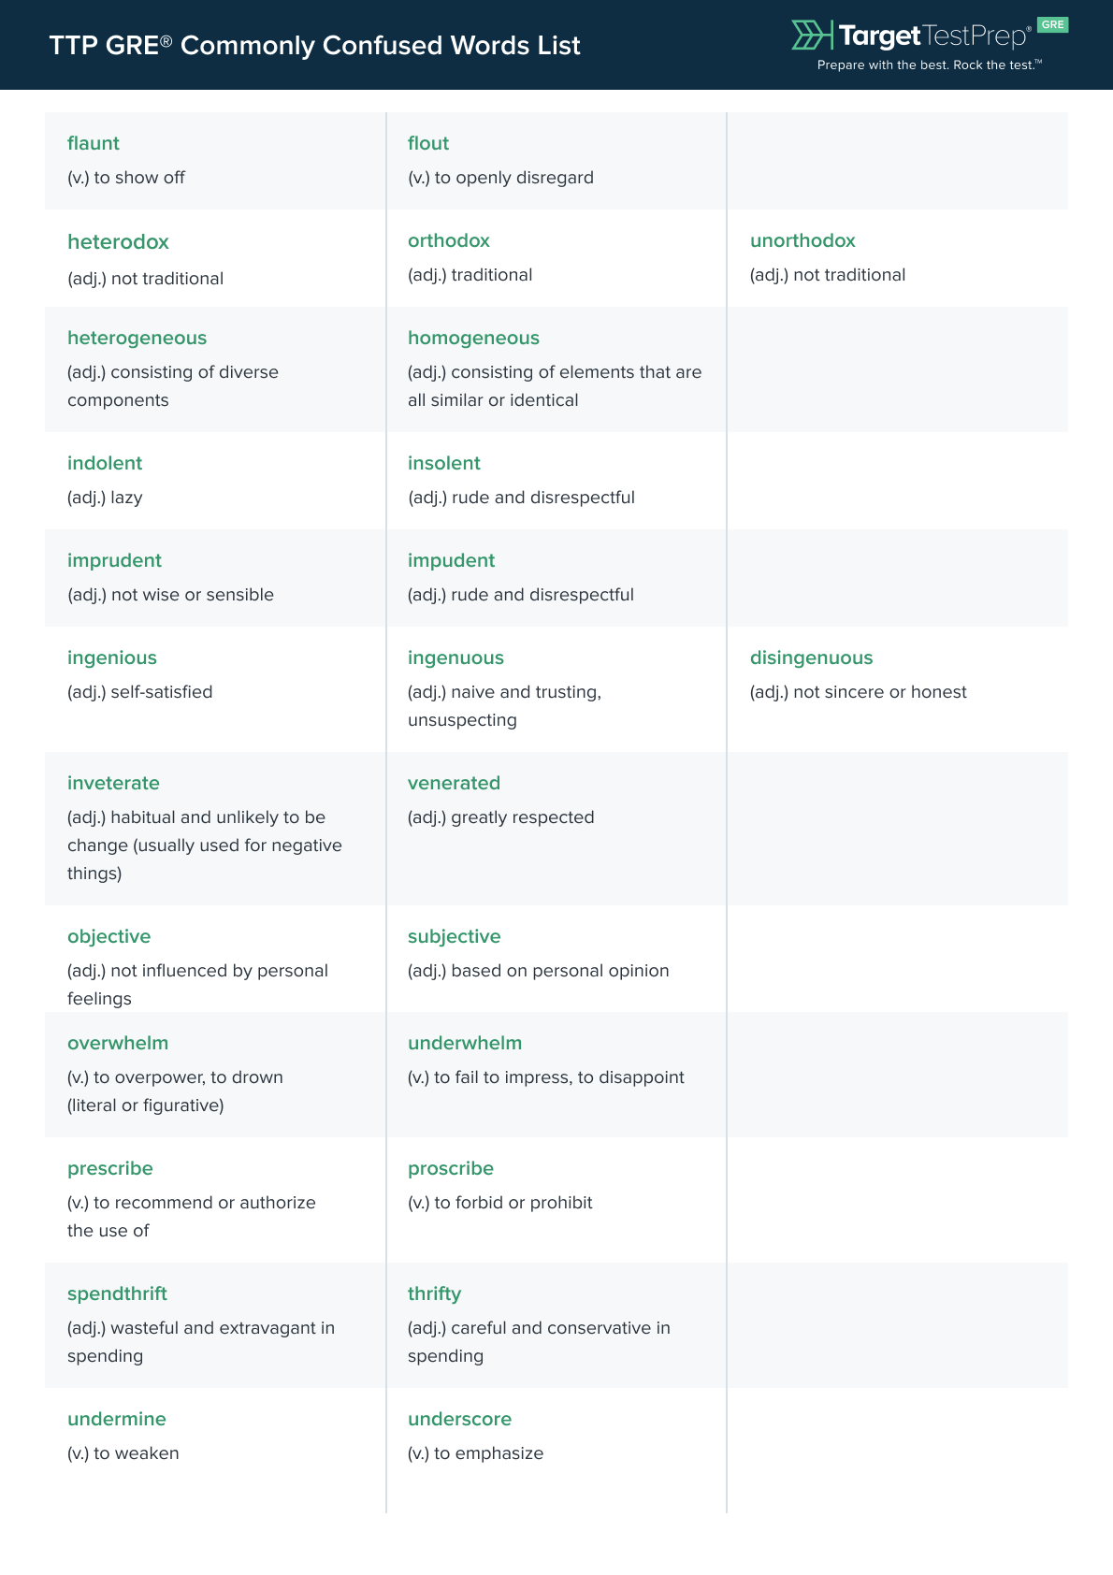Click the "disingenuous" word heading
The image size is (1113, 1575).
(811, 657)
